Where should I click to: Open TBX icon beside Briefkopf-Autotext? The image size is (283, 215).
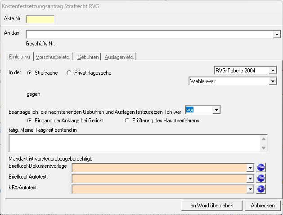click(261, 178)
